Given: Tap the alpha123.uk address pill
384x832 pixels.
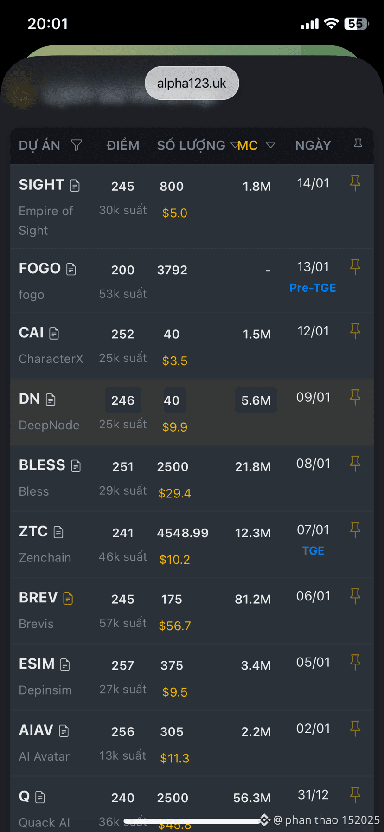Looking at the screenshot, I should (x=192, y=83).
